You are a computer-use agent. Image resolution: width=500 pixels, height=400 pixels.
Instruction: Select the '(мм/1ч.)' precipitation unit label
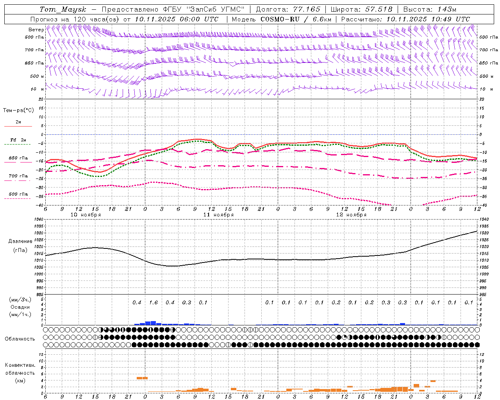click(x=20, y=314)
